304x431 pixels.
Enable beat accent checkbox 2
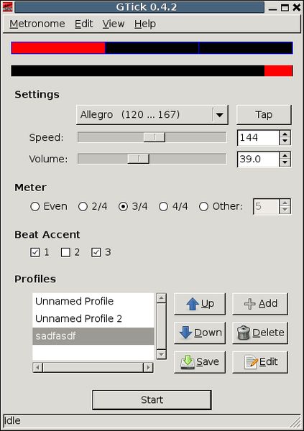click(x=65, y=252)
